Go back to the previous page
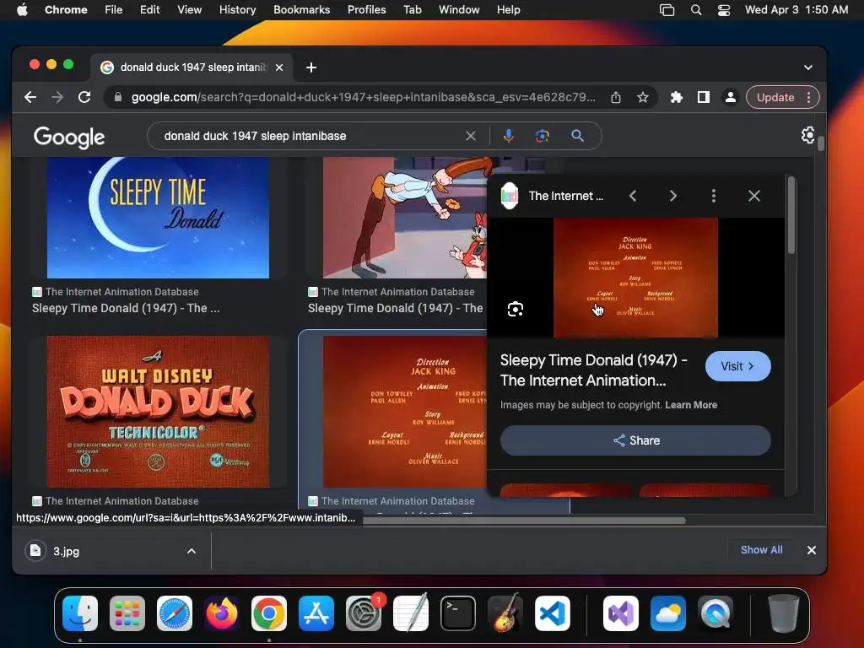The width and height of the screenshot is (864, 648). click(x=30, y=98)
